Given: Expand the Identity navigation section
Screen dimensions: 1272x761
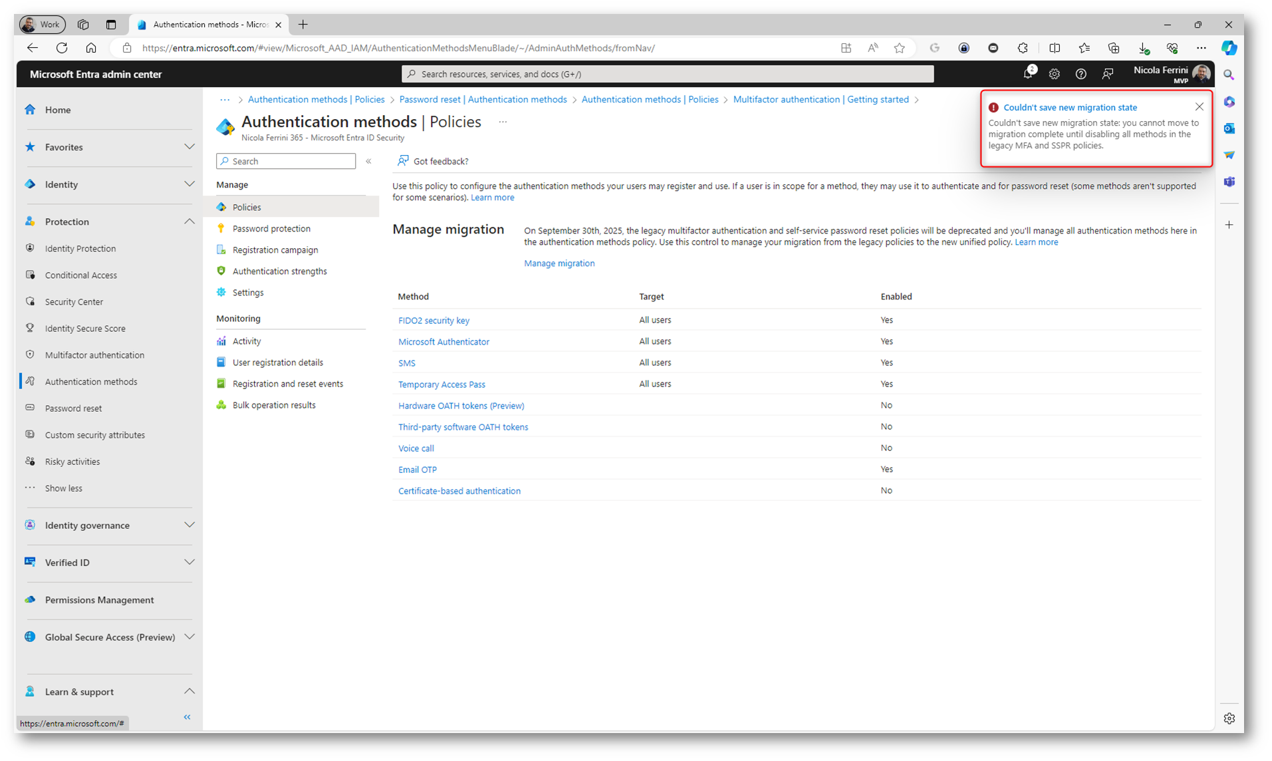Looking at the screenshot, I should coord(189,184).
